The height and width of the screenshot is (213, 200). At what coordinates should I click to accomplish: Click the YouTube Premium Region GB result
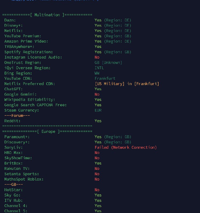(x=113, y=36)
